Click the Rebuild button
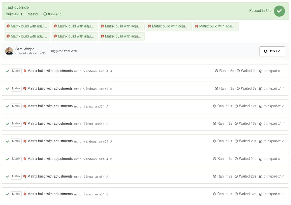291x205 pixels. [272, 51]
